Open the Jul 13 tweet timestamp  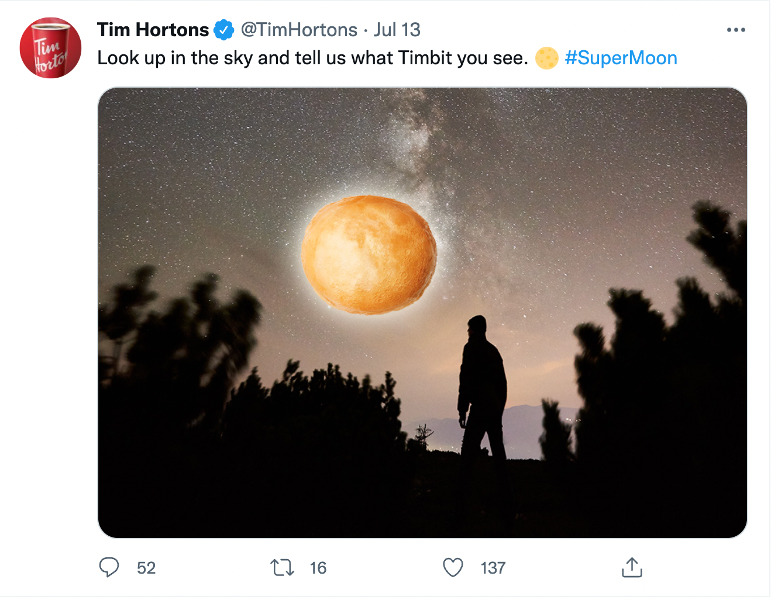(397, 30)
